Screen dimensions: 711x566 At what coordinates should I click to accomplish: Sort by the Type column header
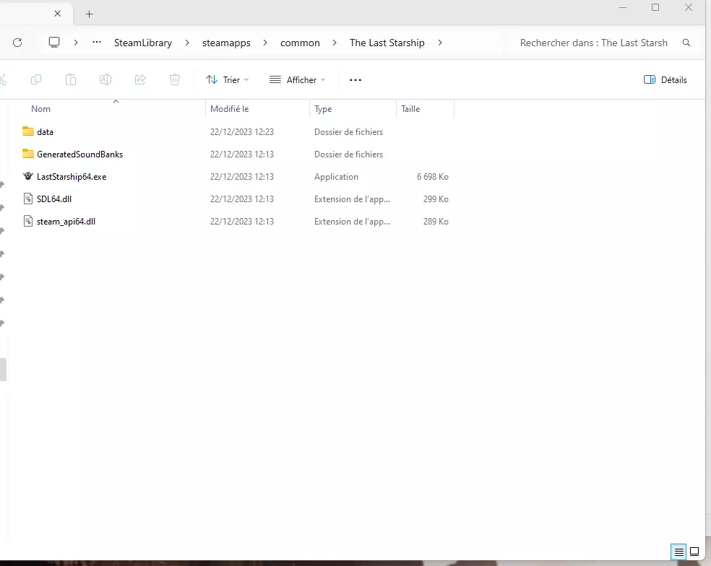click(x=323, y=109)
